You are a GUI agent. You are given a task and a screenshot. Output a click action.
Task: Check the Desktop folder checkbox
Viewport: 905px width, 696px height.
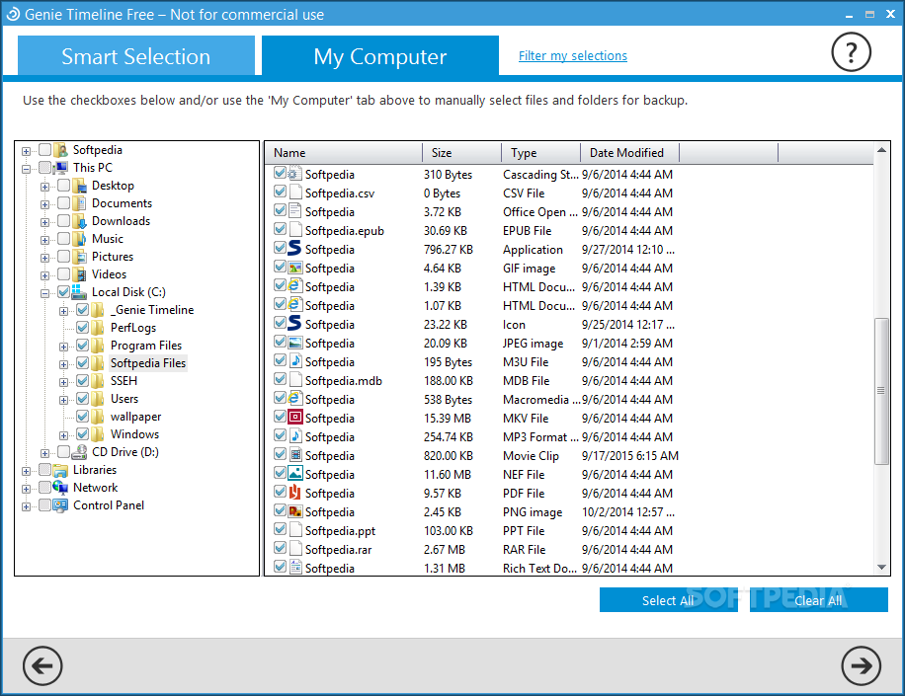coord(63,185)
